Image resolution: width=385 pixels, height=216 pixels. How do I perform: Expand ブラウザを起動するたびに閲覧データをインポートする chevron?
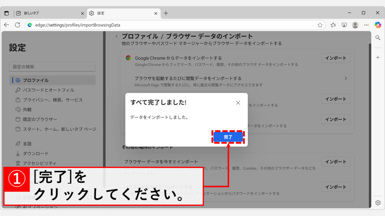pos(346,78)
